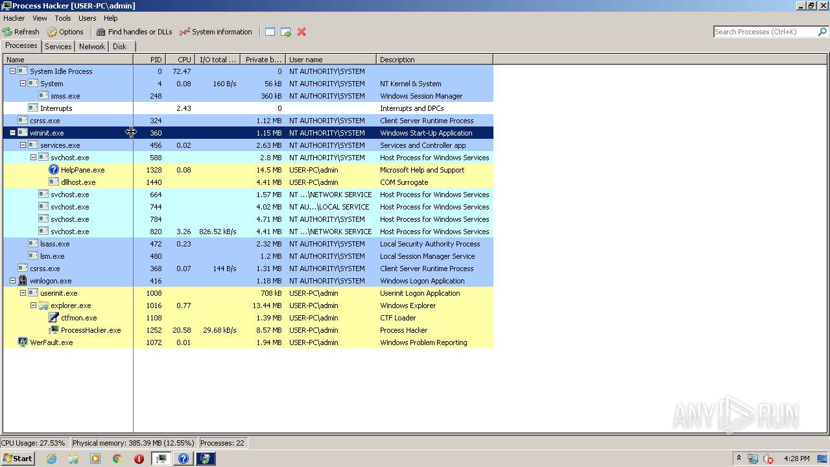830x467 pixels.
Task: Open Windows Media Player in taskbar
Action: click(x=95, y=459)
